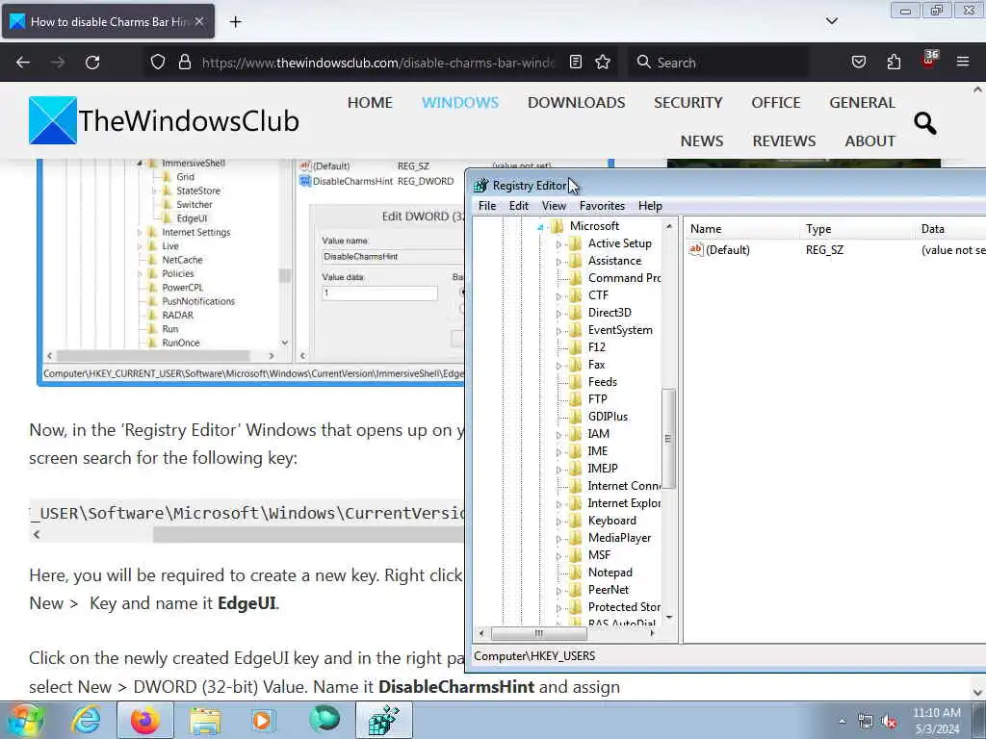Go to HOME on TheWindowsClub
This screenshot has width=986, height=739.
point(370,102)
